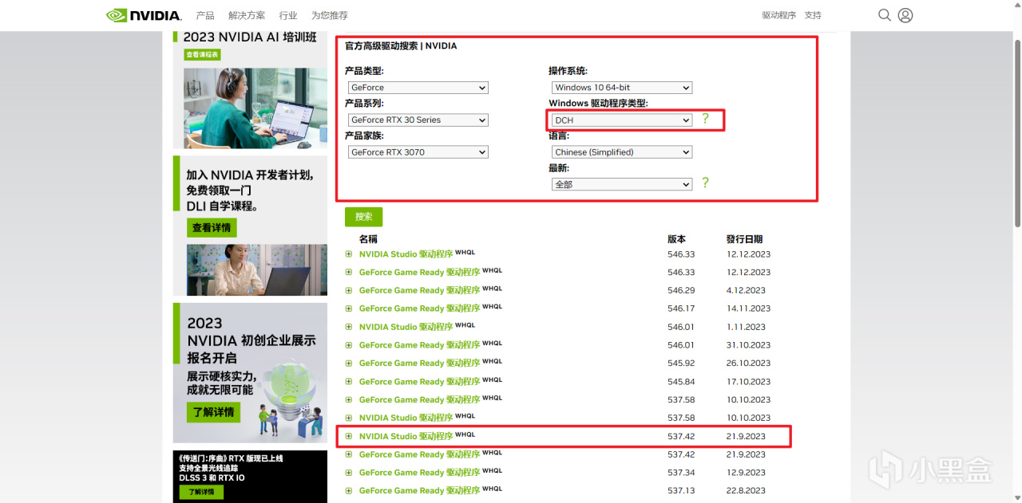Expand plus icon for Game Ready 537.34 row
This screenshot has width=1022, height=503.
click(x=349, y=473)
